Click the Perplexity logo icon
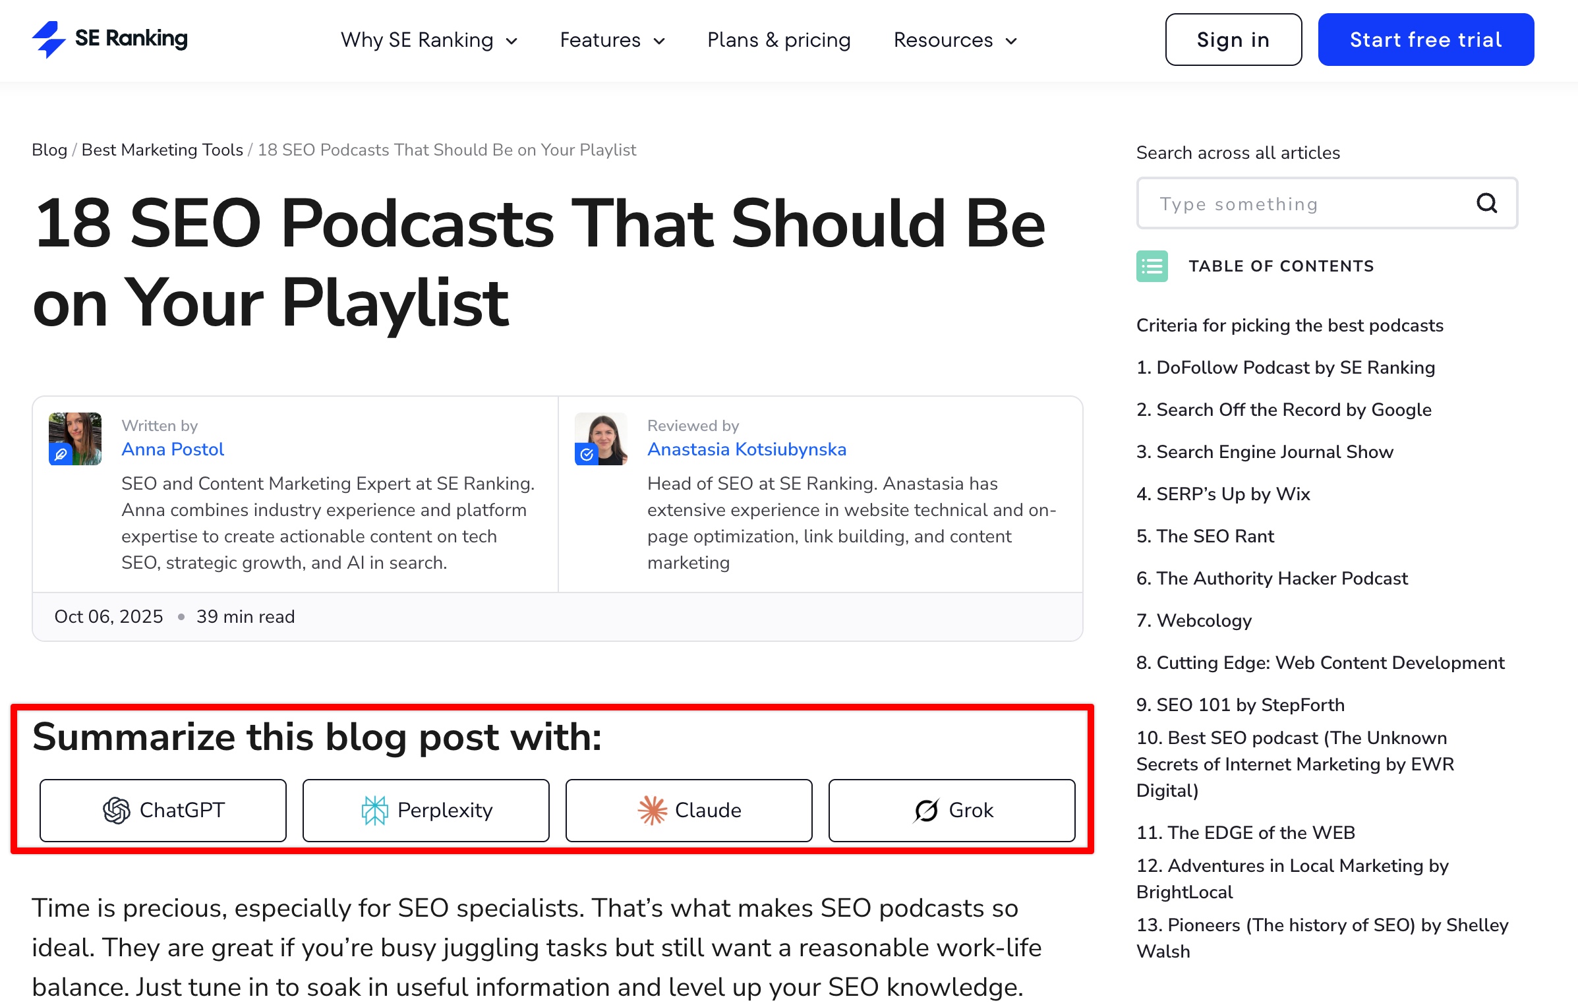This screenshot has height=1007, width=1578. [374, 810]
